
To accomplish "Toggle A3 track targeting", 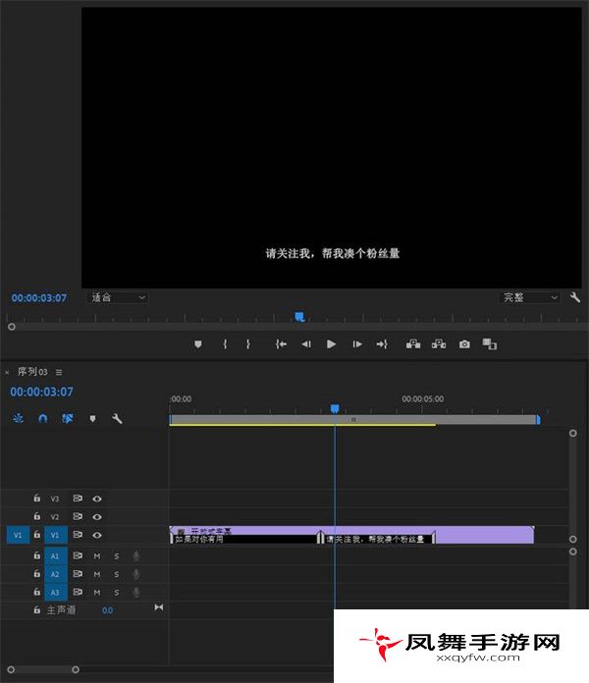I will (x=55, y=593).
